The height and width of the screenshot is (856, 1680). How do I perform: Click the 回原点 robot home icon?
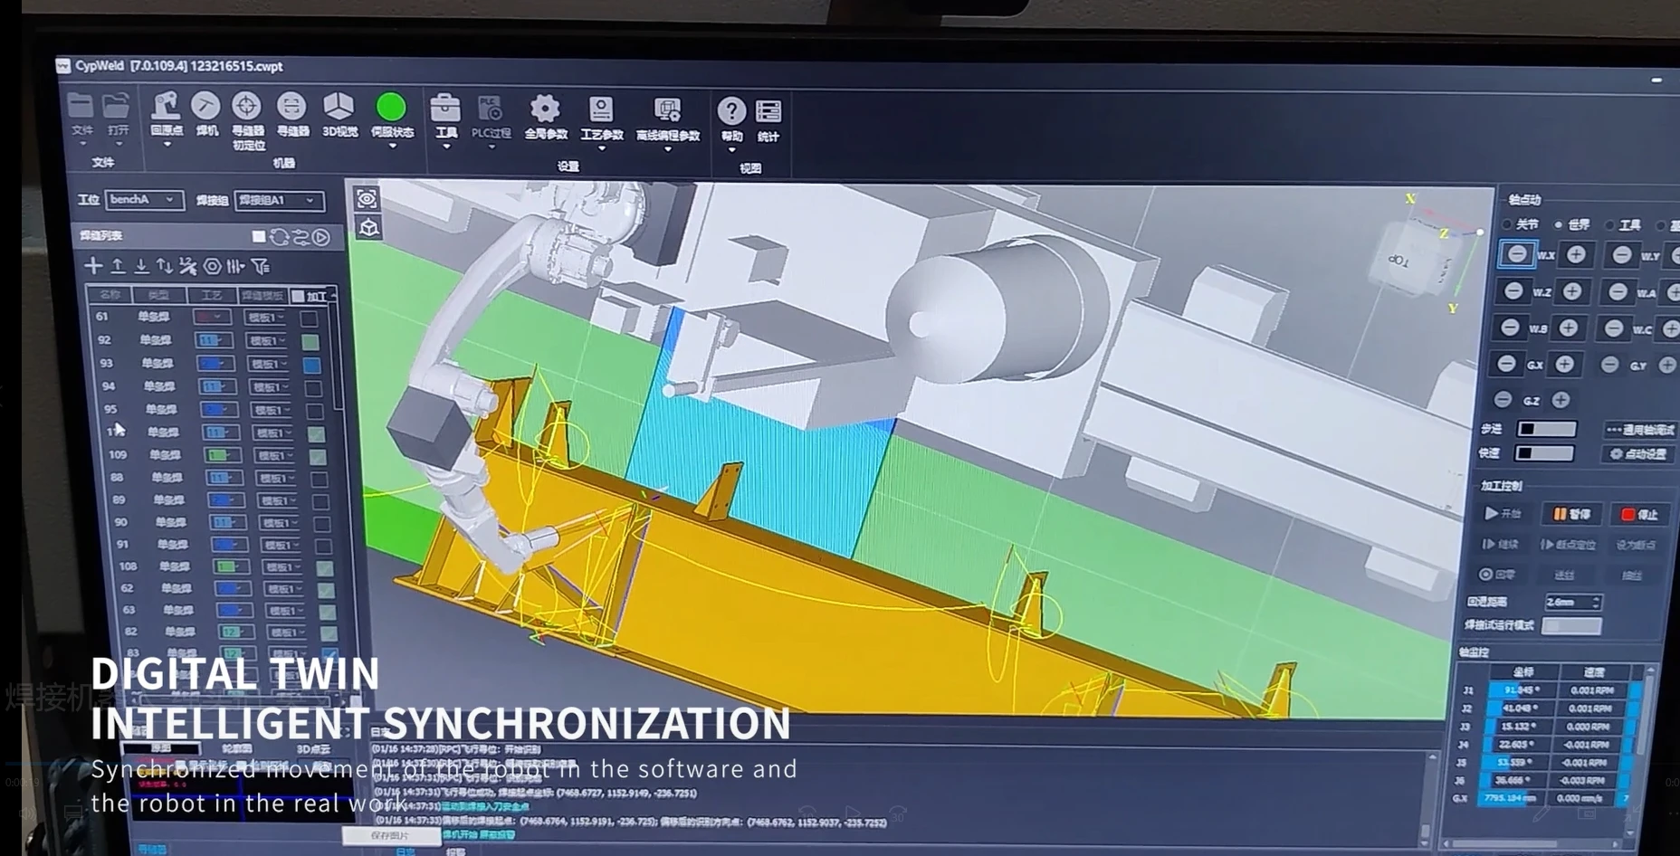tap(166, 107)
